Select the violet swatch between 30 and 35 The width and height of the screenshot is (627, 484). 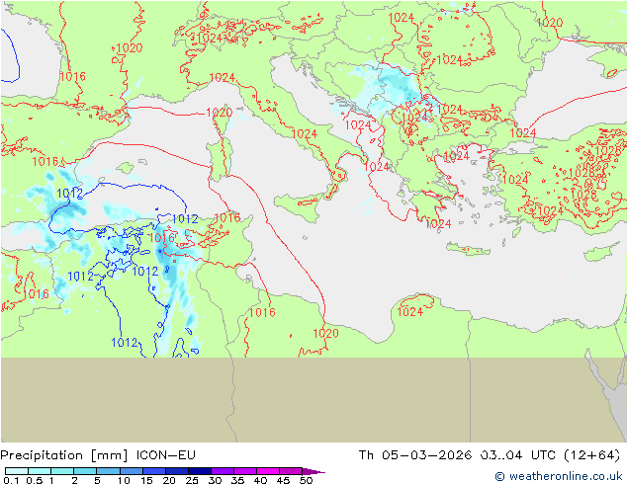(223, 471)
